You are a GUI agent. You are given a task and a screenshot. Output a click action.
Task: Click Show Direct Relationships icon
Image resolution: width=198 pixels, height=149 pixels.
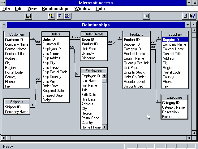(60, 16)
